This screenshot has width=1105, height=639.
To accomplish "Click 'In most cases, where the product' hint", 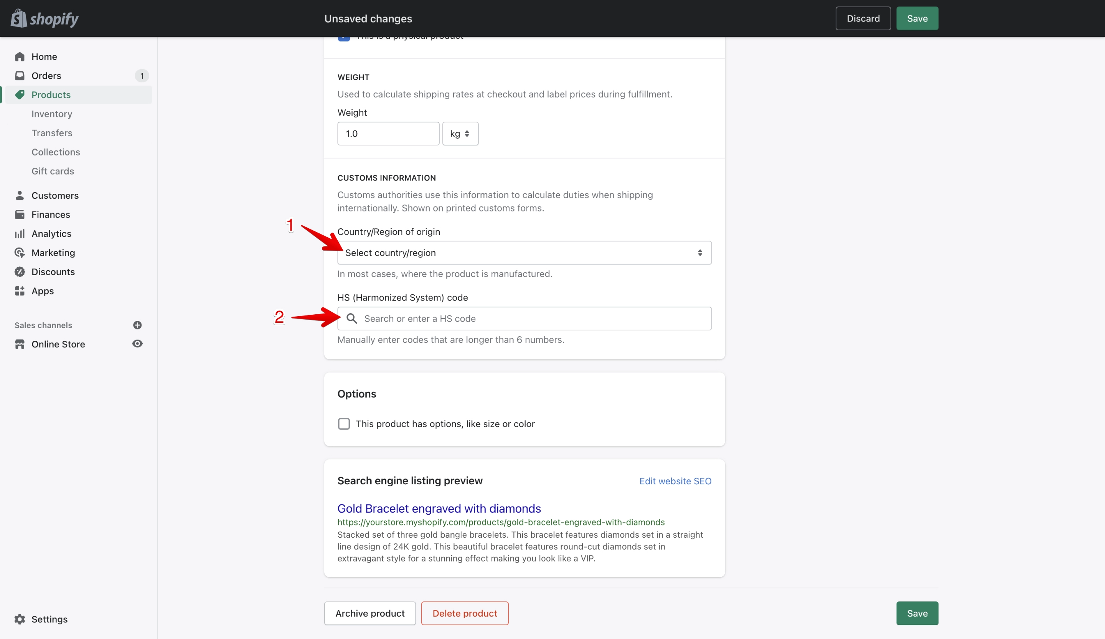I will [445, 274].
